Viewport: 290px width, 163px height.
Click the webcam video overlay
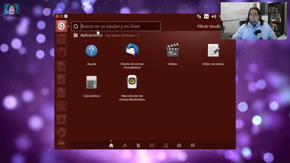pyautogui.click(x=254, y=21)
